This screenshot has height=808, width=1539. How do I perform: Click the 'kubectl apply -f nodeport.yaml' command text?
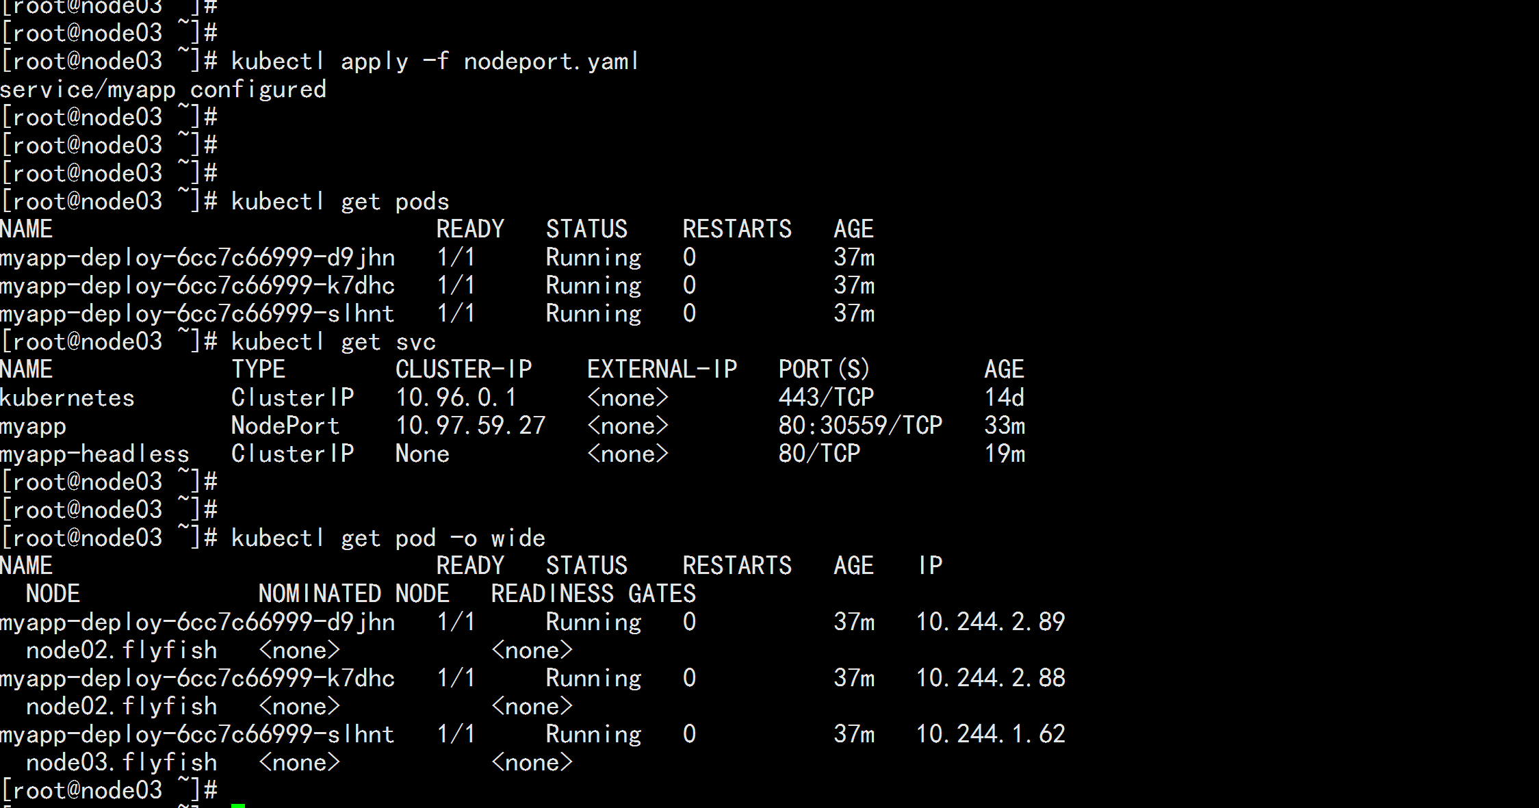pyautogui.click(x=435, y=62)
